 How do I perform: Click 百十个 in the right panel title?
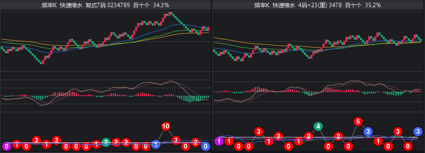pos(353,5)
